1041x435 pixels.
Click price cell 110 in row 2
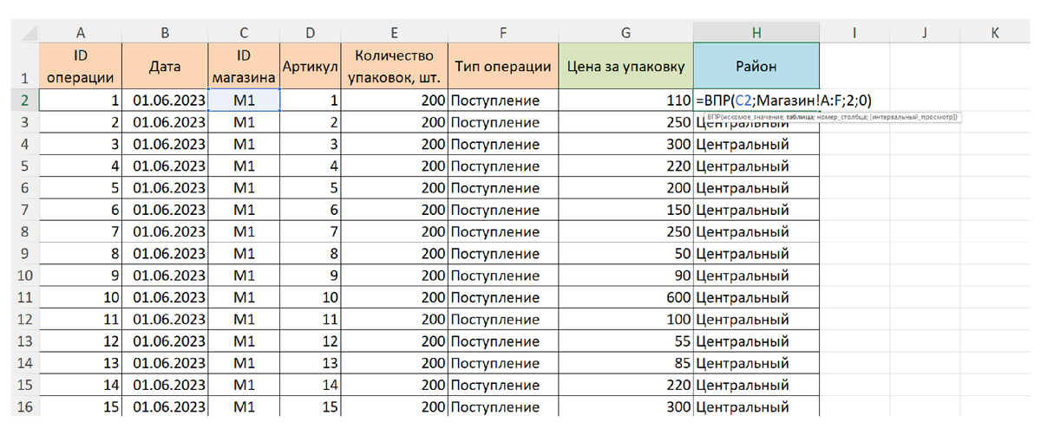click(x=625, y=101)
